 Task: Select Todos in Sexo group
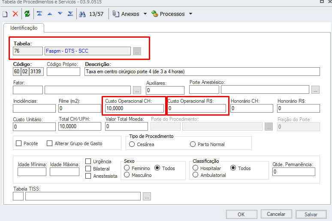pos(157,168)
